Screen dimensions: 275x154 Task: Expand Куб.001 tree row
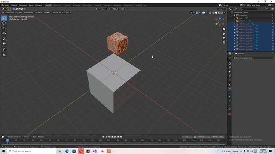point(235,21)
